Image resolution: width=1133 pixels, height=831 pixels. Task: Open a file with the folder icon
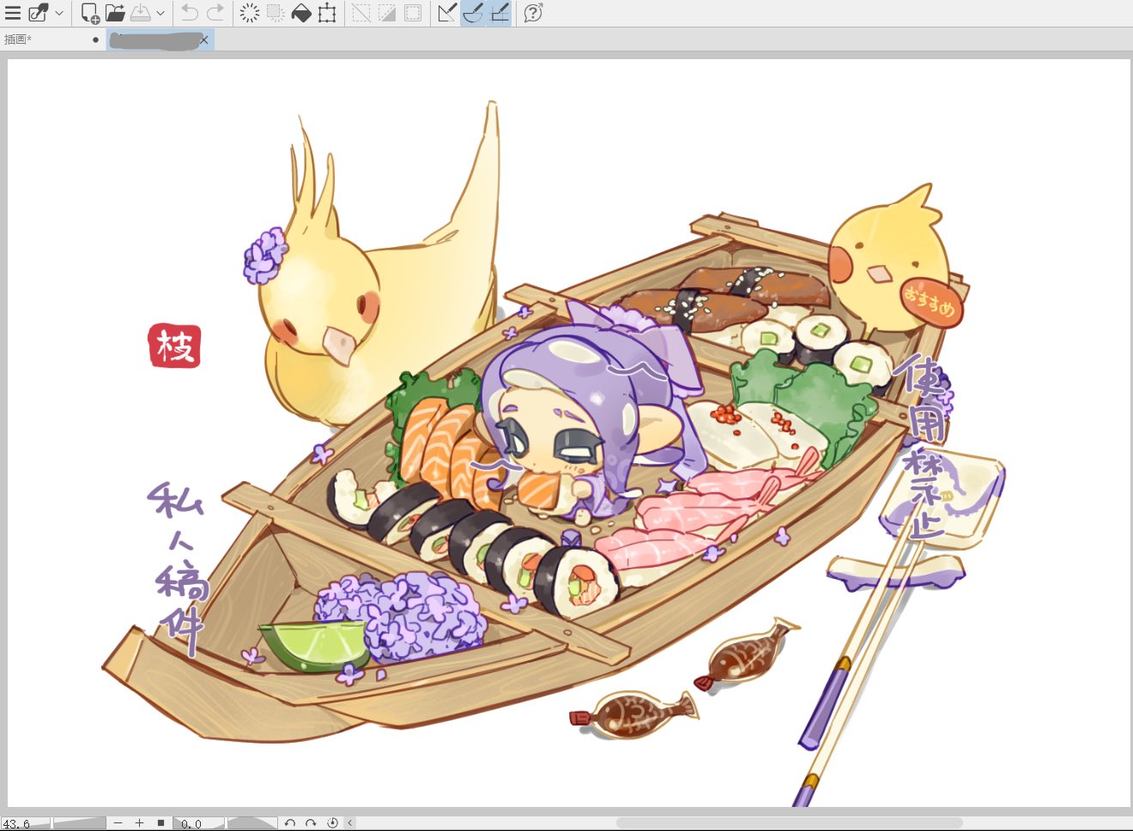coord(115,13)
